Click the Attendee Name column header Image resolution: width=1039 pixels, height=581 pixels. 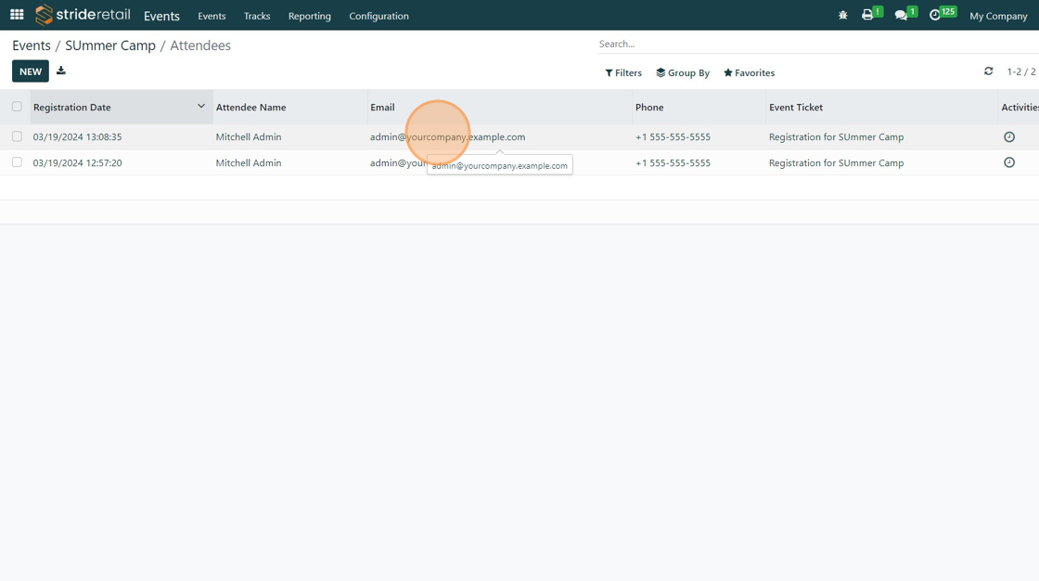click(290, 107)
